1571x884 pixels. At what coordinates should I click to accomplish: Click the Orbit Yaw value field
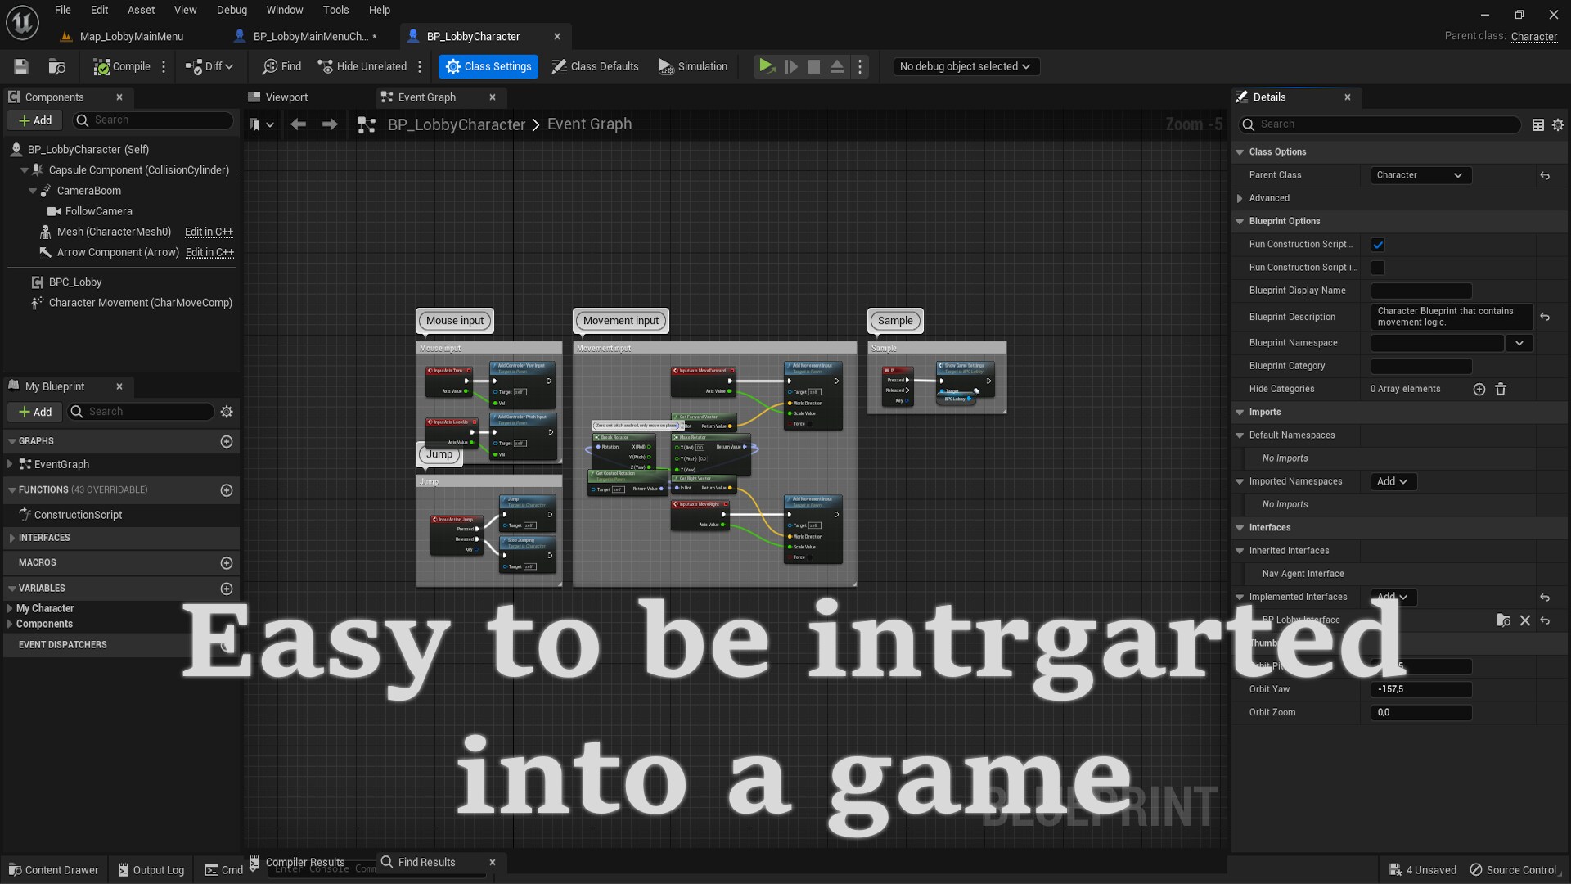[1420, 689]
